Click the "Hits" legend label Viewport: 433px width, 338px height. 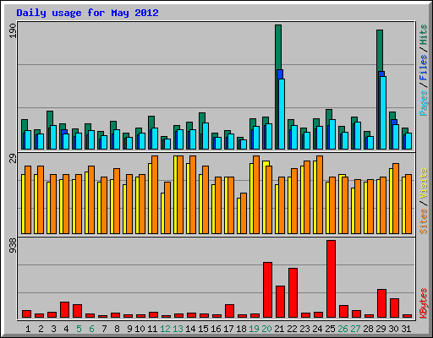coord(424,35)
